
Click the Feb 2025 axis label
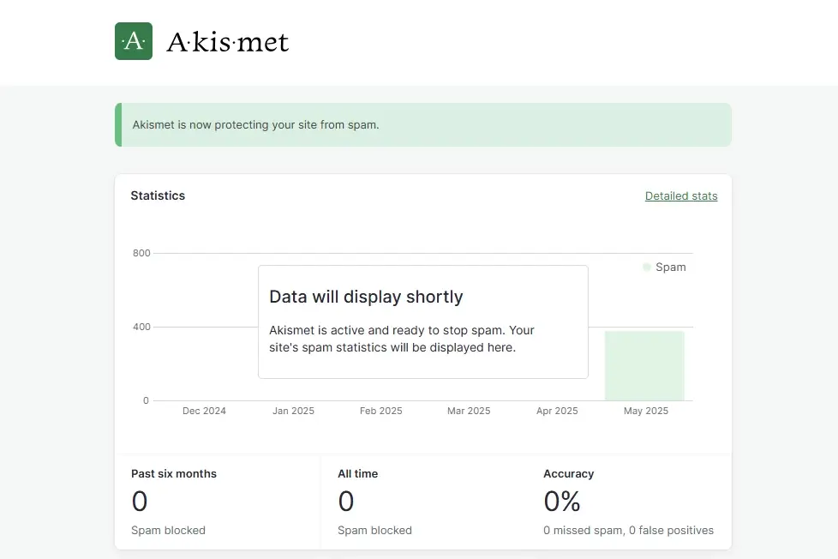(381, 411)
